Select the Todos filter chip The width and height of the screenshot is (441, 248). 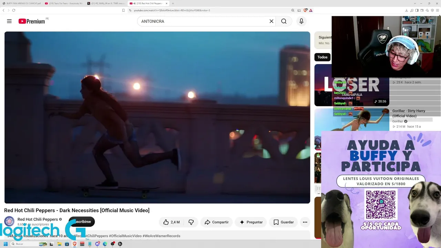(x=322, y=57)
